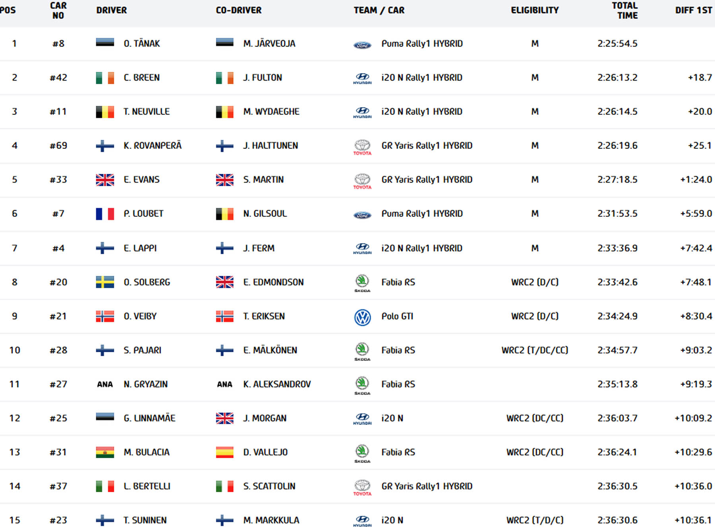Click the Bolivian flag next to M. Bulacia

[x=105, y=452]
